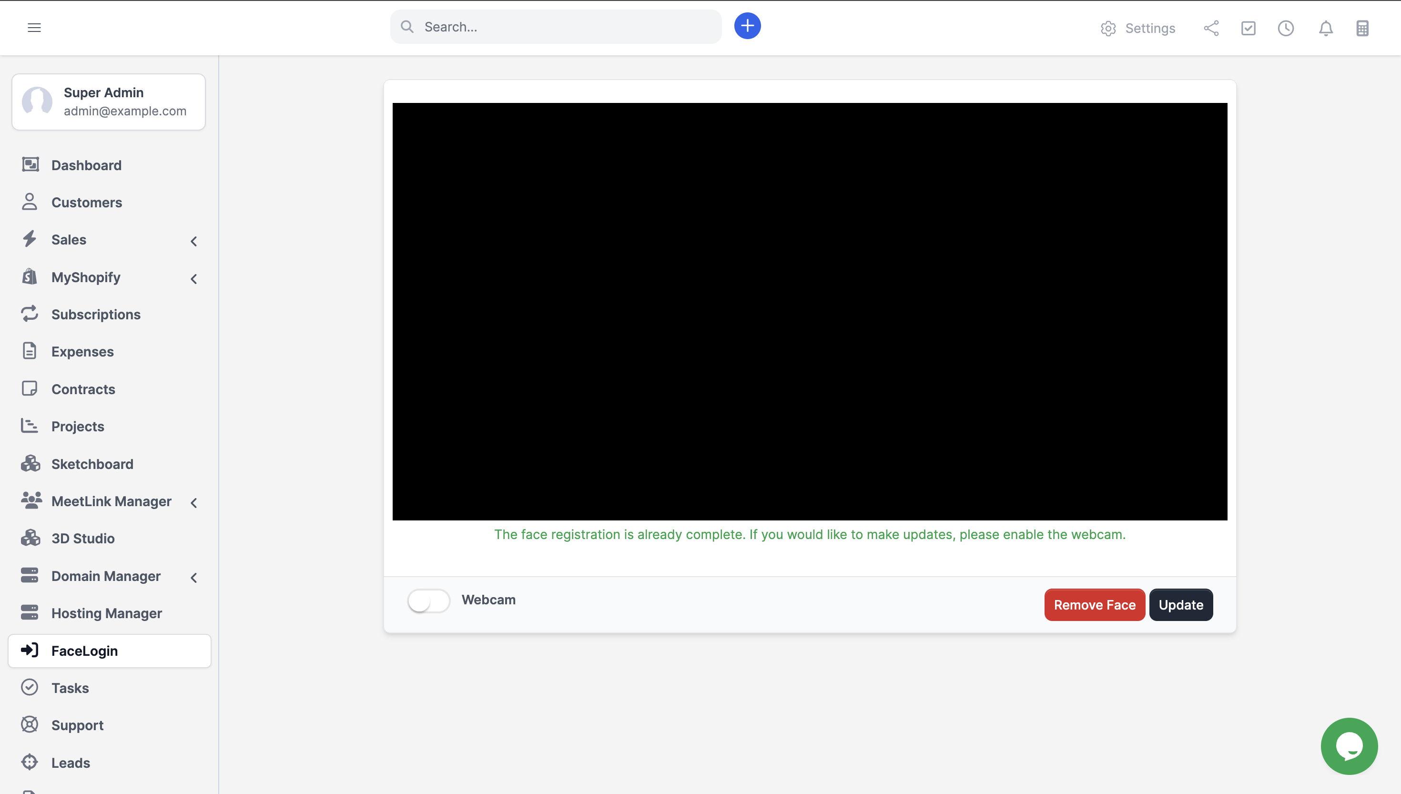Click the Super Admin avatar image

coord(37,102)
